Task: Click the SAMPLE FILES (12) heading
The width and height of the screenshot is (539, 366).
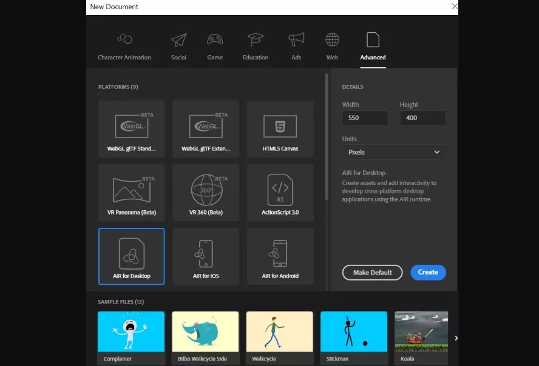Action: 121,302
